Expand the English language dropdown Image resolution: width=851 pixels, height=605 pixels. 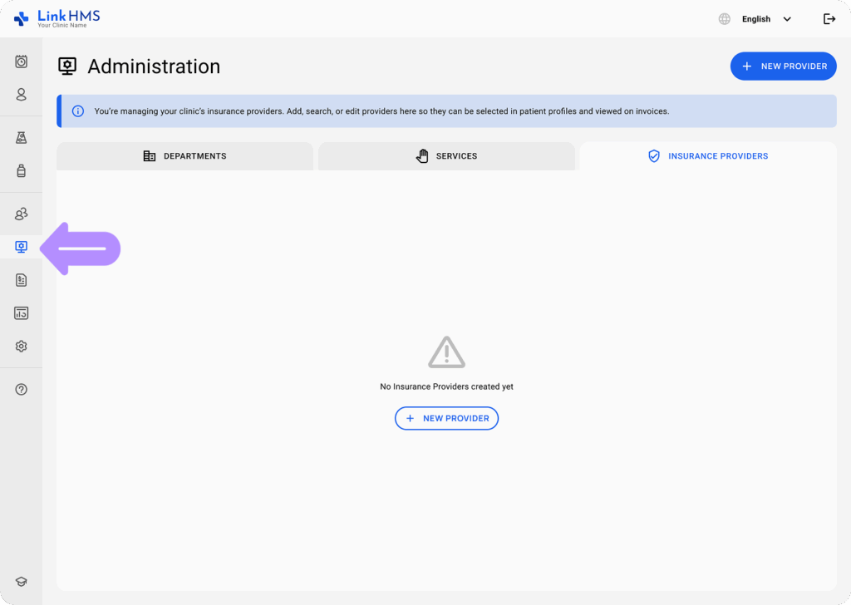766,19
